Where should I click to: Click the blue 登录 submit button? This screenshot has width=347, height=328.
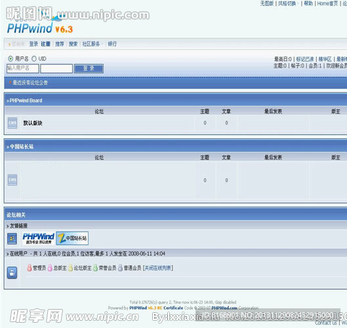pyautogui.click(x=89, y=68)
